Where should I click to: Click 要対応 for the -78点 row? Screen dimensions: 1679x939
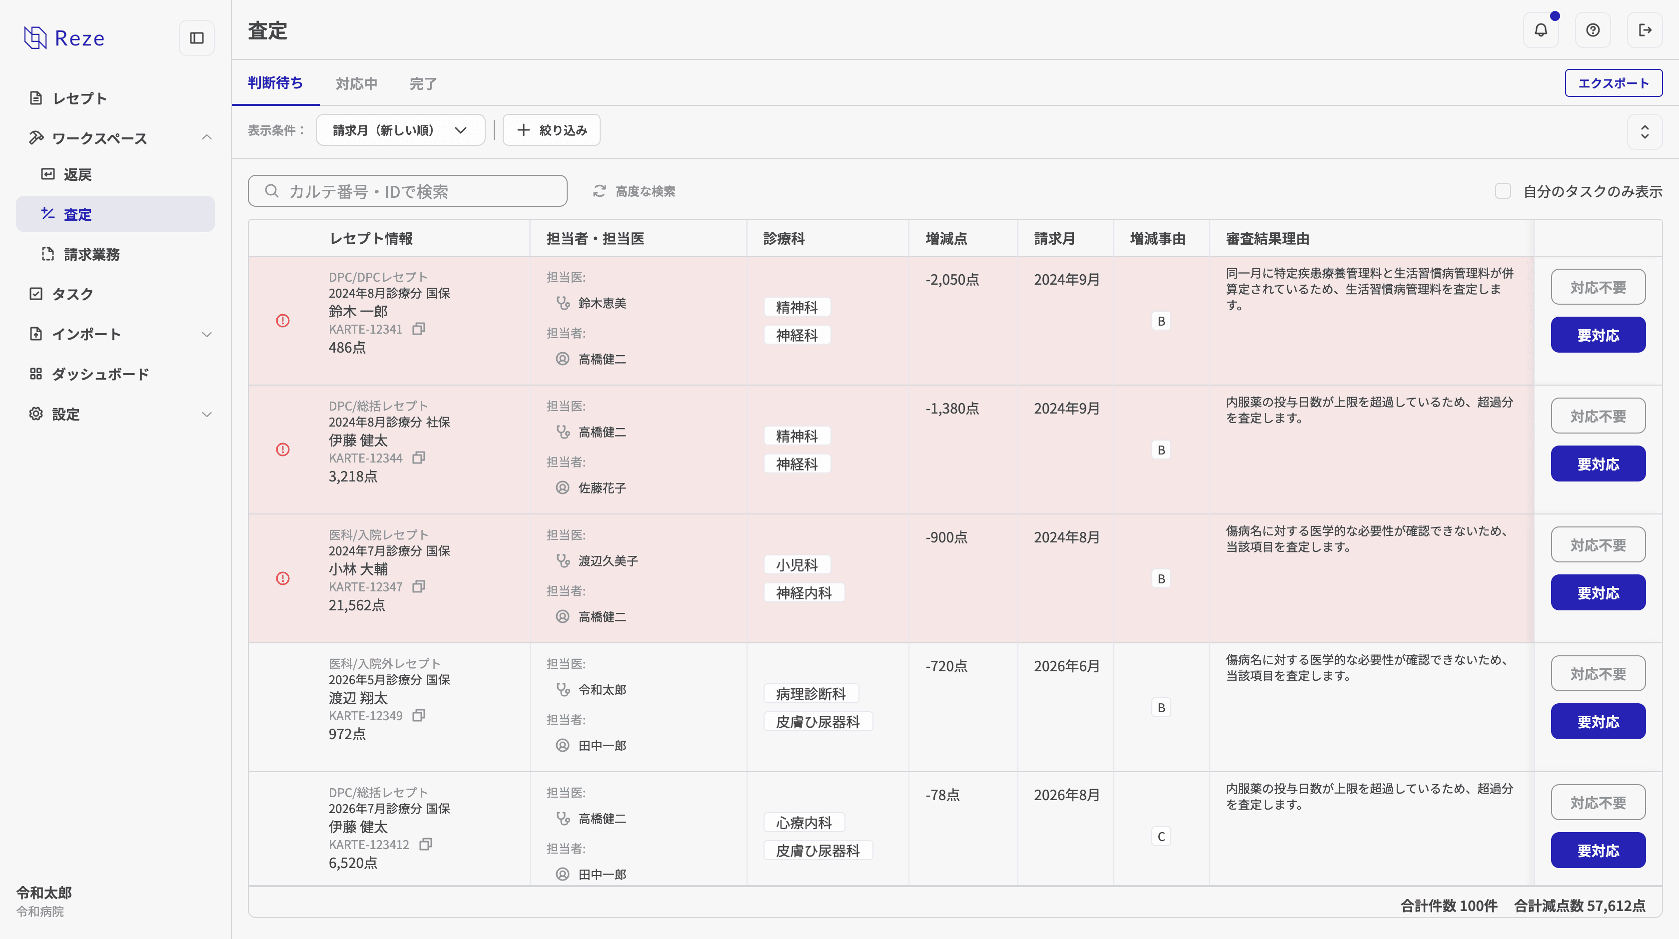(x=1598, y=851)
